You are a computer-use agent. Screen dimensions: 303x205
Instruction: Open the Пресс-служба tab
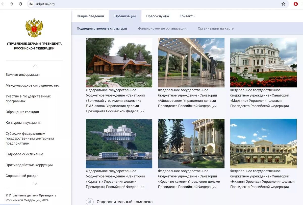pos(158,16)
